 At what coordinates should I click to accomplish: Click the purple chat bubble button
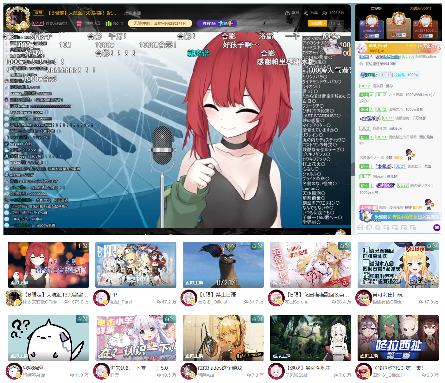pos(437,227)
